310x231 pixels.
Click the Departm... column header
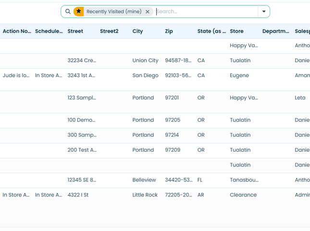(275, 31)
